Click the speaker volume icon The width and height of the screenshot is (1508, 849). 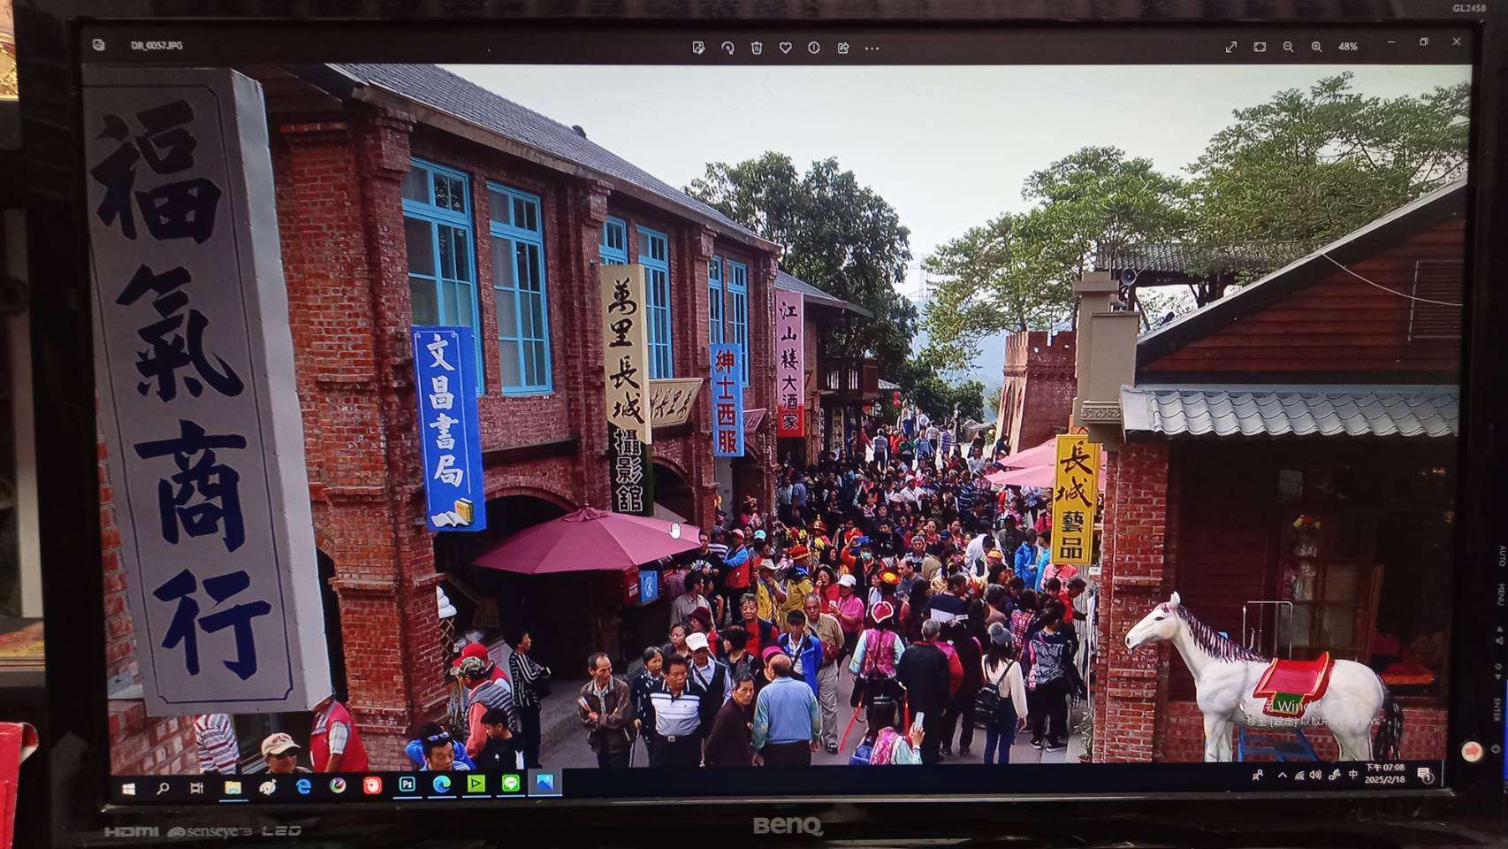[1315, 776]
